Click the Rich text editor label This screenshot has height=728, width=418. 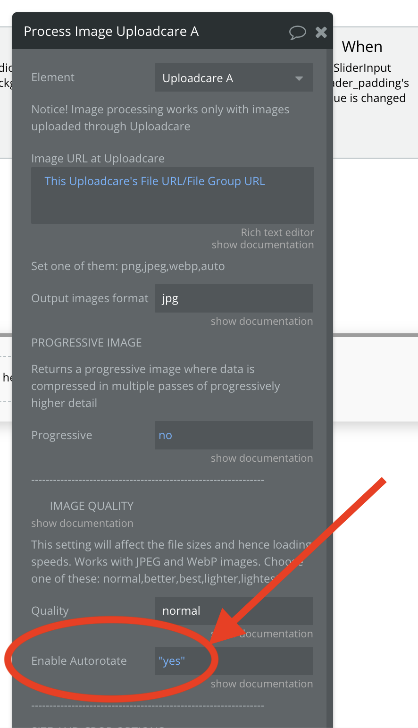tap(277, 232)
